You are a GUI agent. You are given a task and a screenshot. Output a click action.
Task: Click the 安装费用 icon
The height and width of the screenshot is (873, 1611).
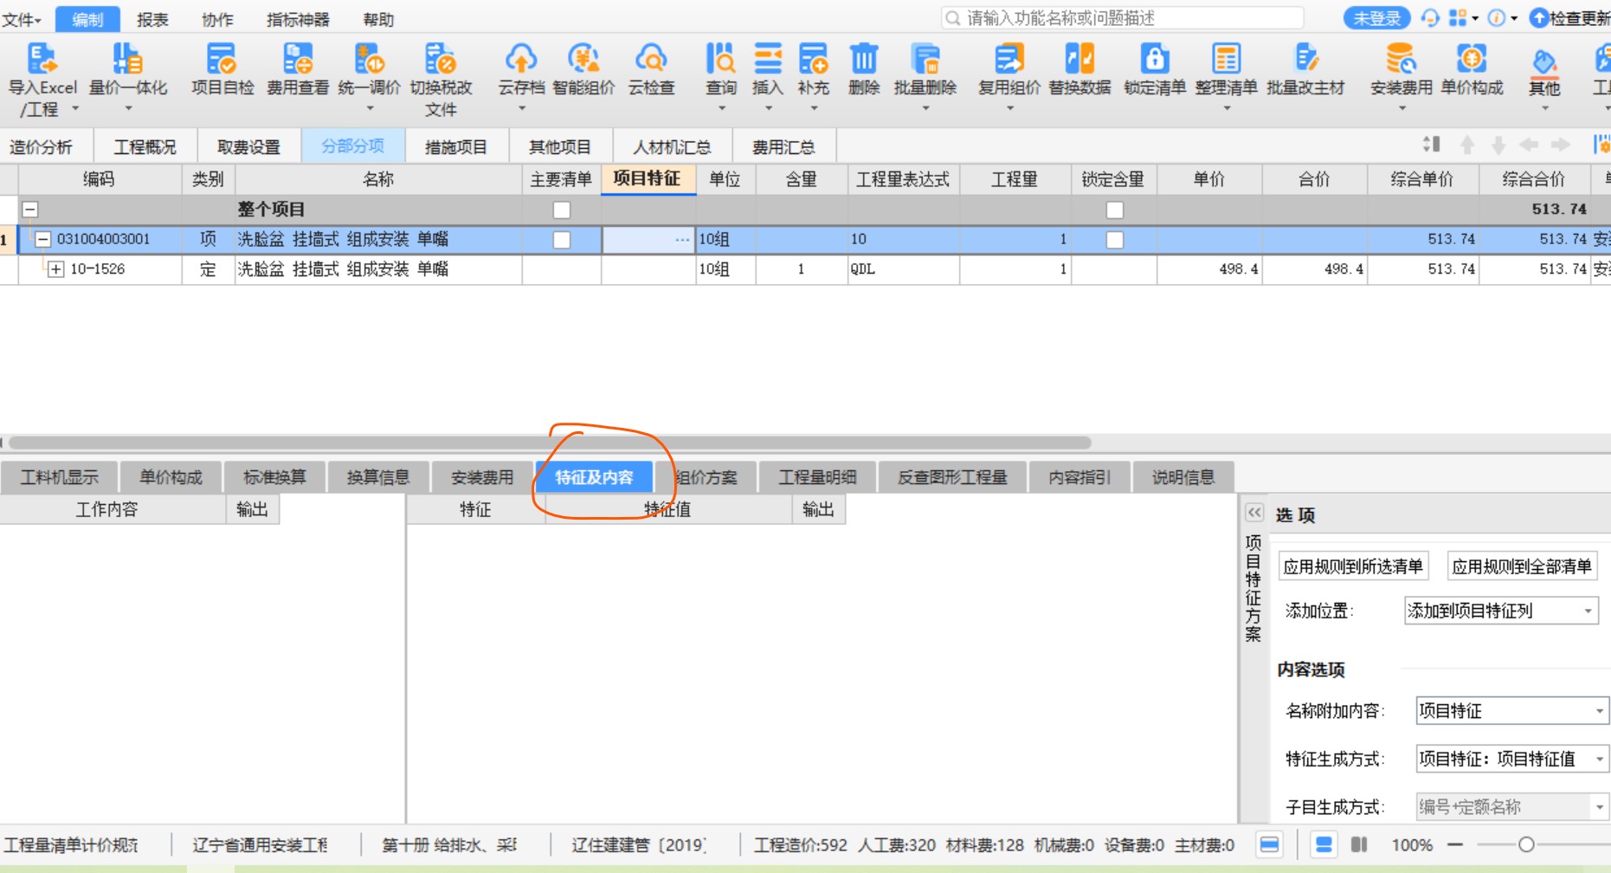pos(1401,59)
